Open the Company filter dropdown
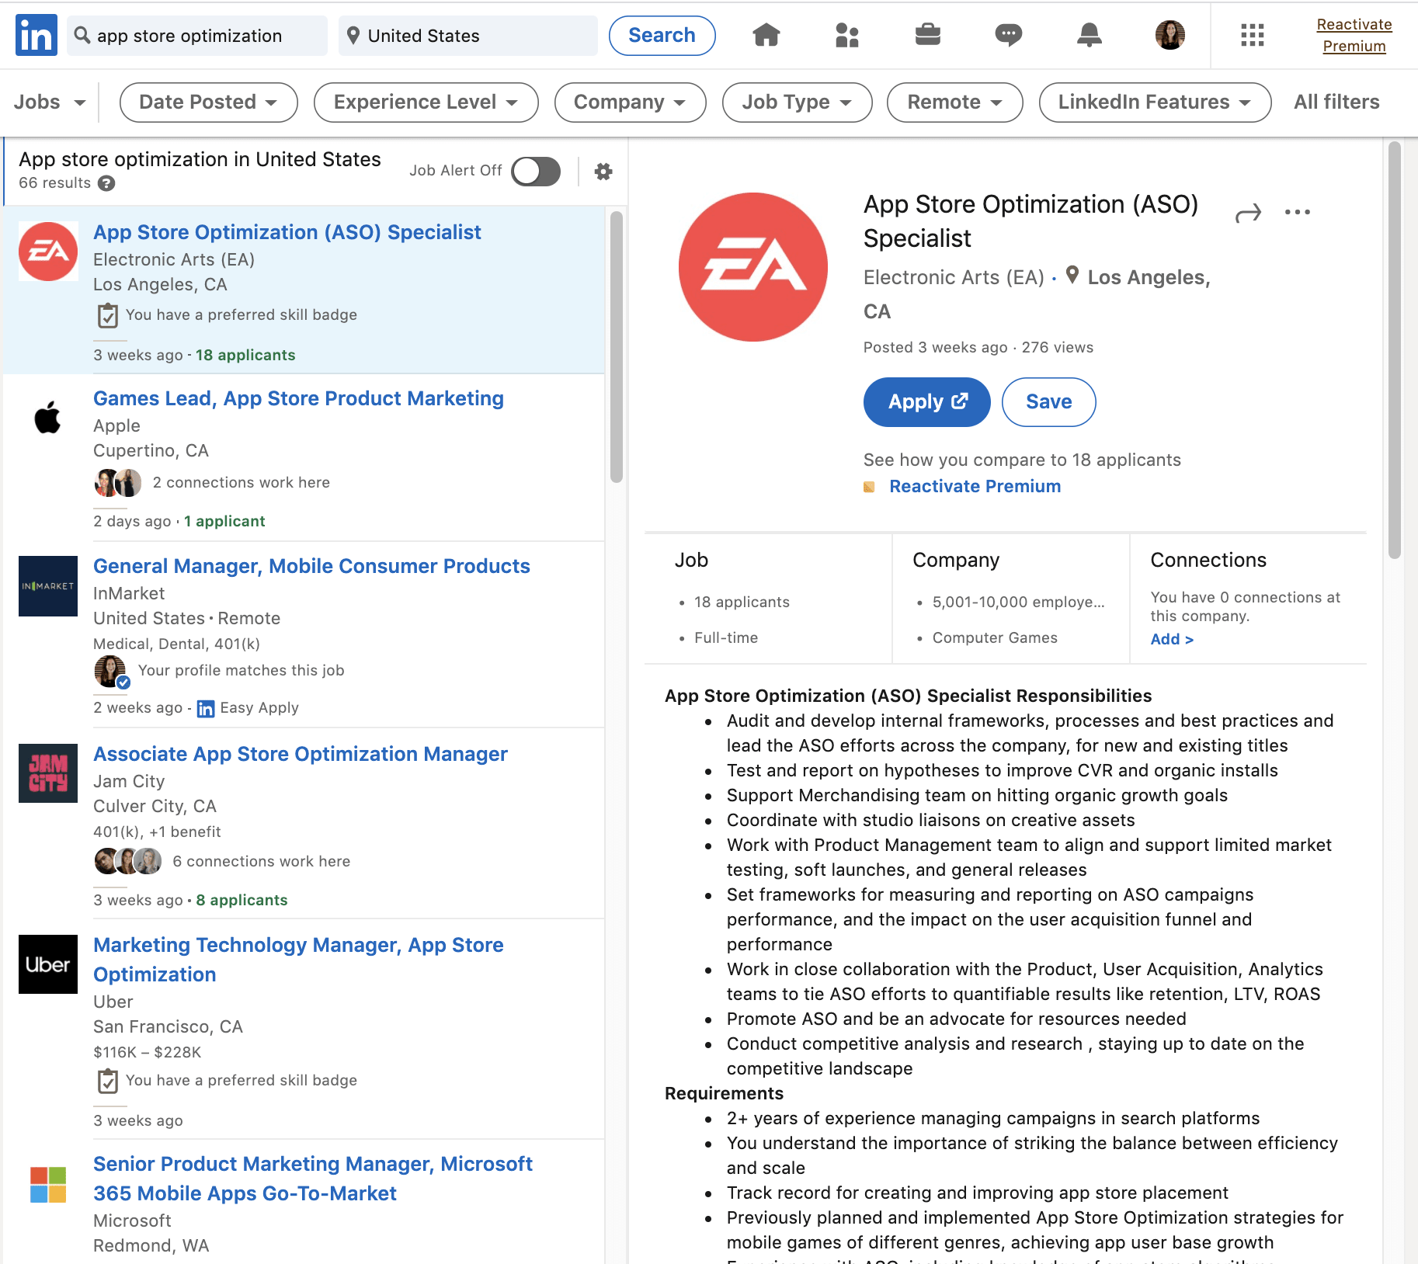 coord(631,102)
